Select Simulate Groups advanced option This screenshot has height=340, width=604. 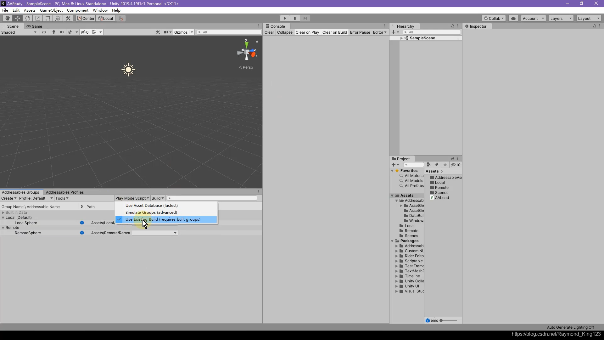(151, 212)
